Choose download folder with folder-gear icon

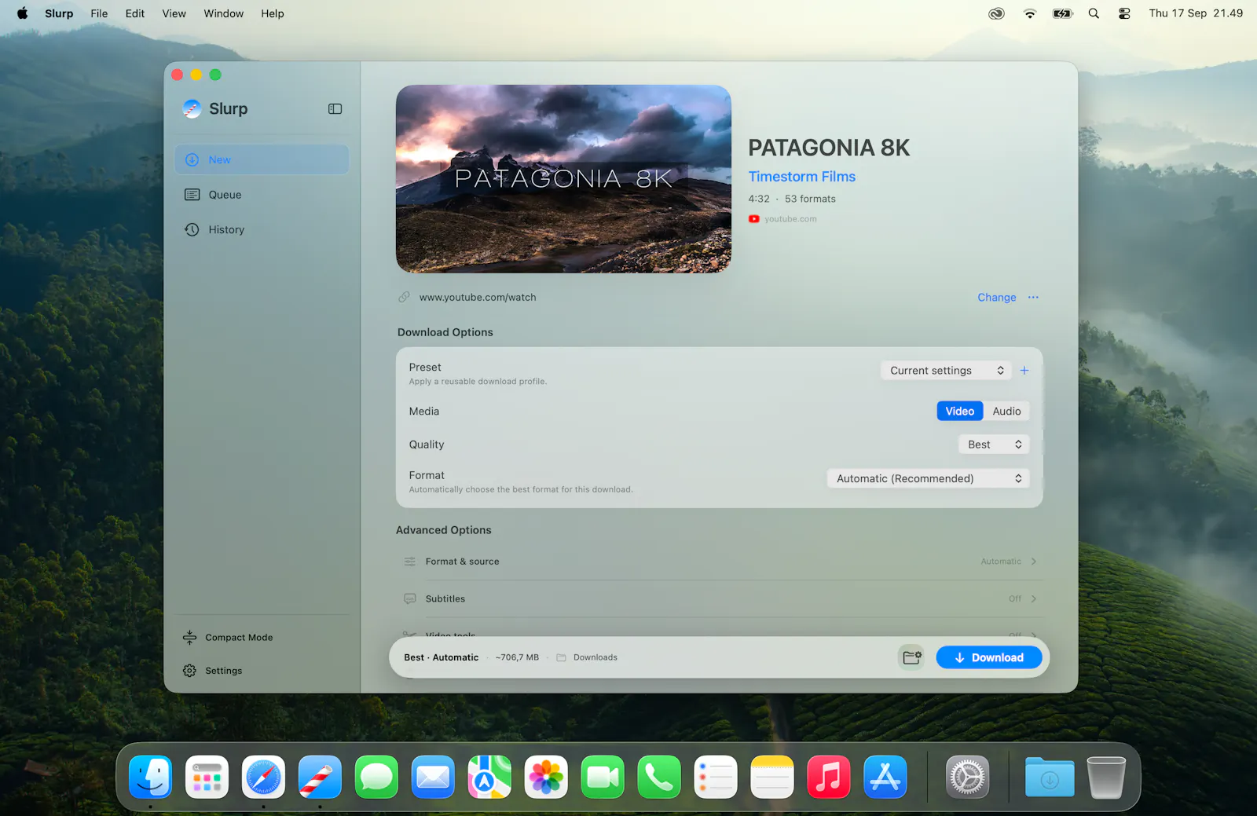[911, 657]
